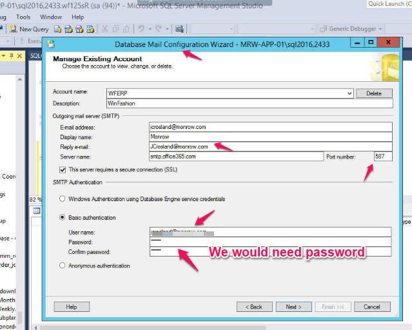This screenshot has width=412, height=330.
Task: Click the Delete account button
Action: [x=374, y=93]
